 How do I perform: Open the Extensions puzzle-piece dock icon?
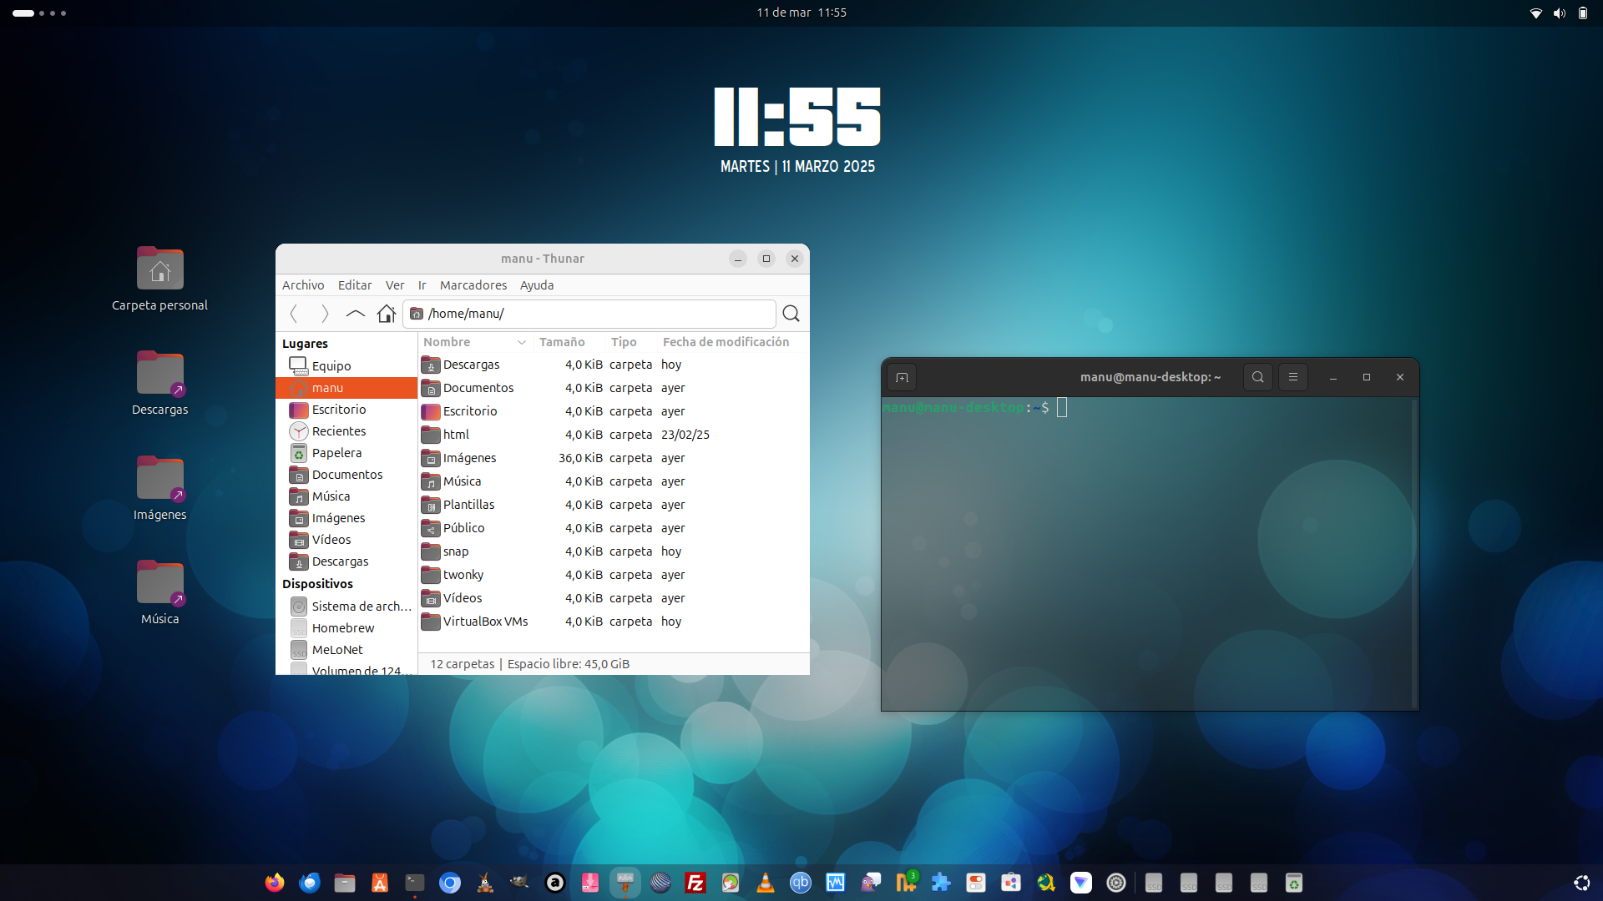coord(941,883)
